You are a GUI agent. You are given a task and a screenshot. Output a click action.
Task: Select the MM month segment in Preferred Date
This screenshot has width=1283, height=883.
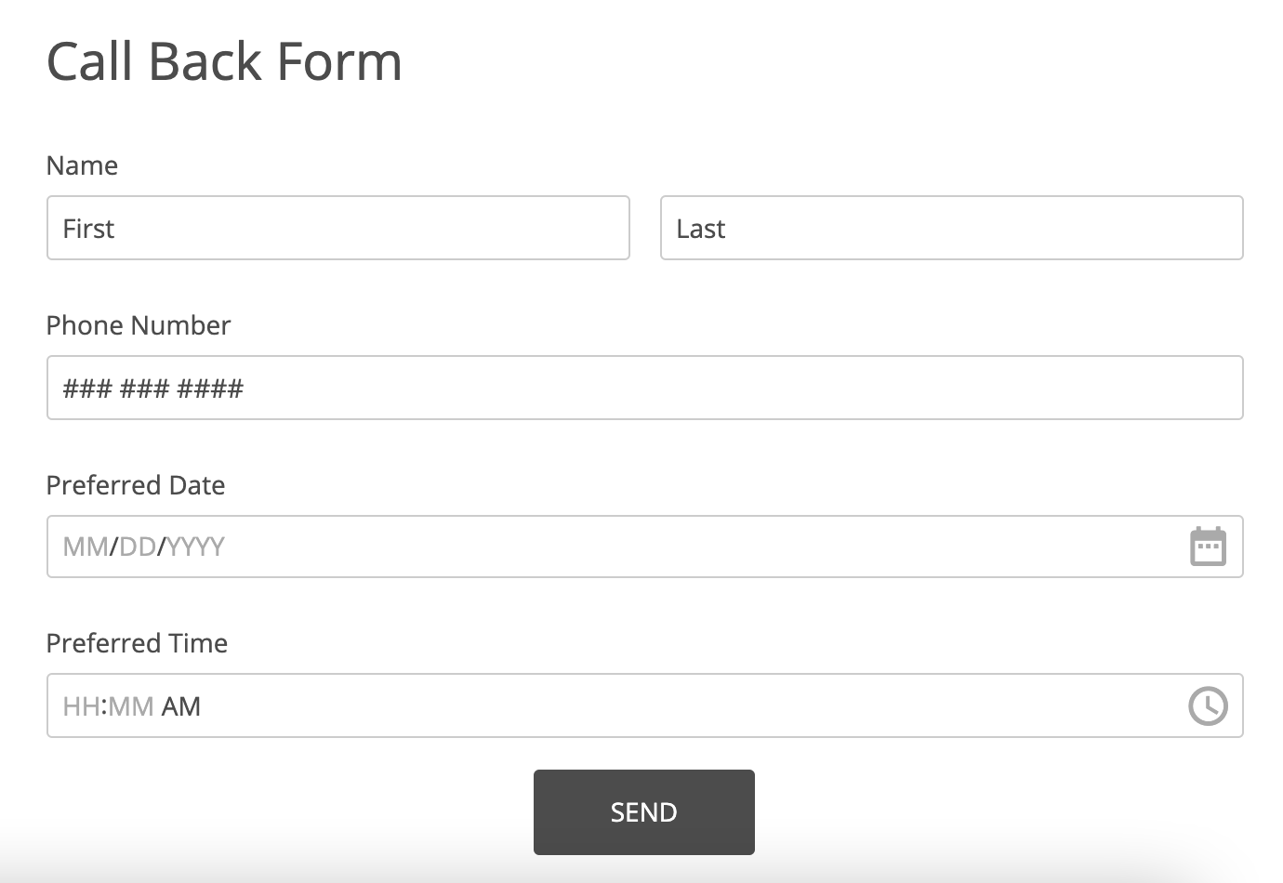click(86, 547)
